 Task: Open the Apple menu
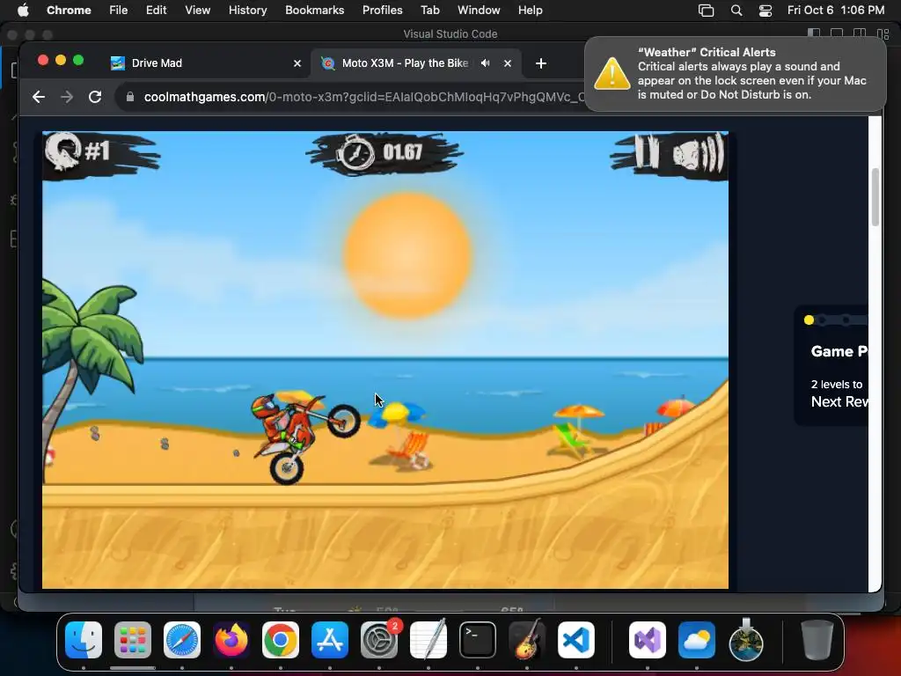pyautogui.click(x=23, y=11)
